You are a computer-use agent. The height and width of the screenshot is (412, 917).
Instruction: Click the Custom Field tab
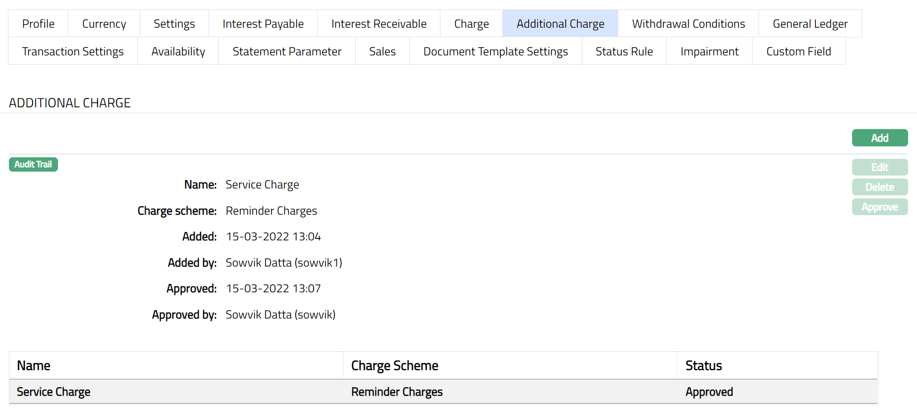(798, 51)
